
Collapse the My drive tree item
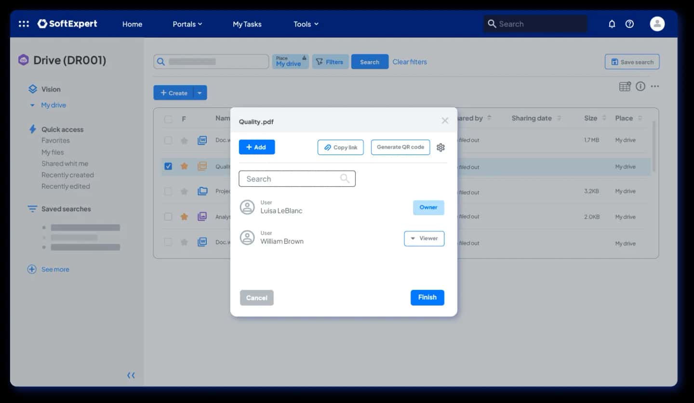coord(32,105)
